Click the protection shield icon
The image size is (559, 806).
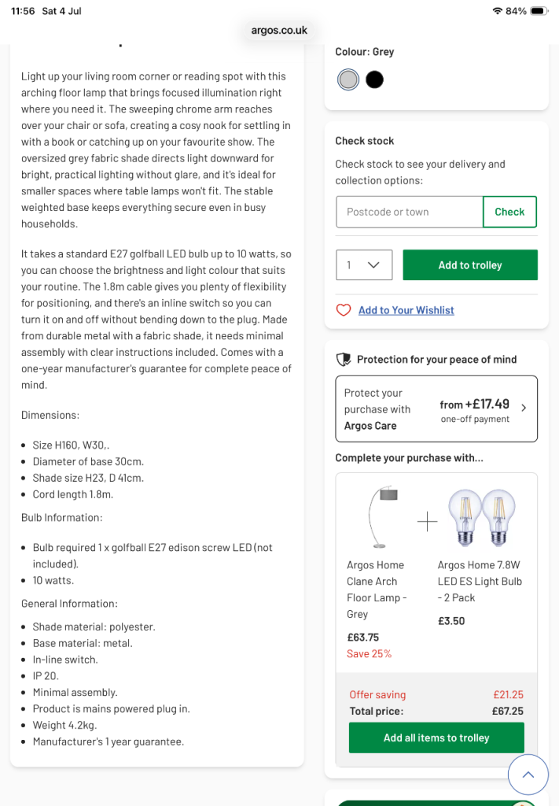click(344, 359)
